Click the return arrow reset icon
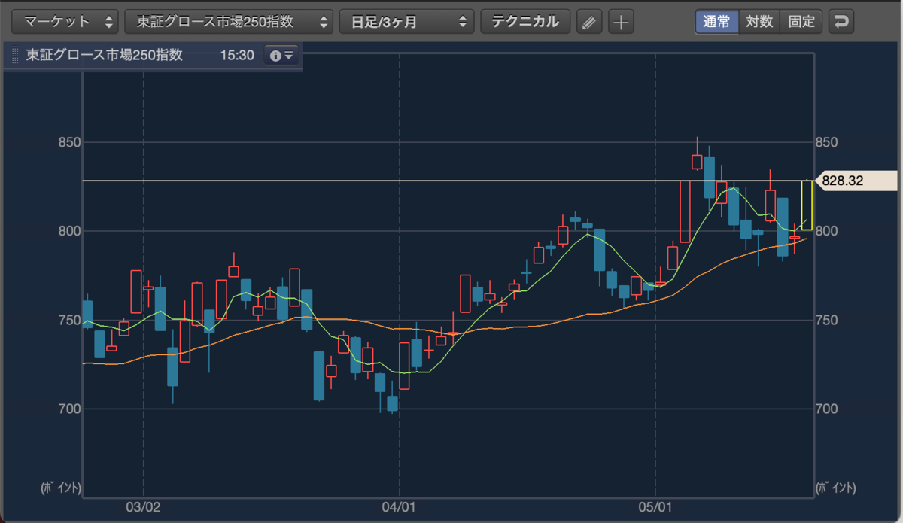This screenshot has width=903, height=523. tap(841, 21)
